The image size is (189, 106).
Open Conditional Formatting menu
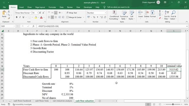[114, 15]
